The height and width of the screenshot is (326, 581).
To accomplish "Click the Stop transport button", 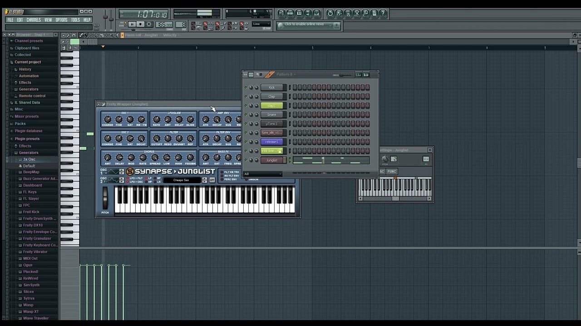I will pyautogui.click(x=140, y=24).
